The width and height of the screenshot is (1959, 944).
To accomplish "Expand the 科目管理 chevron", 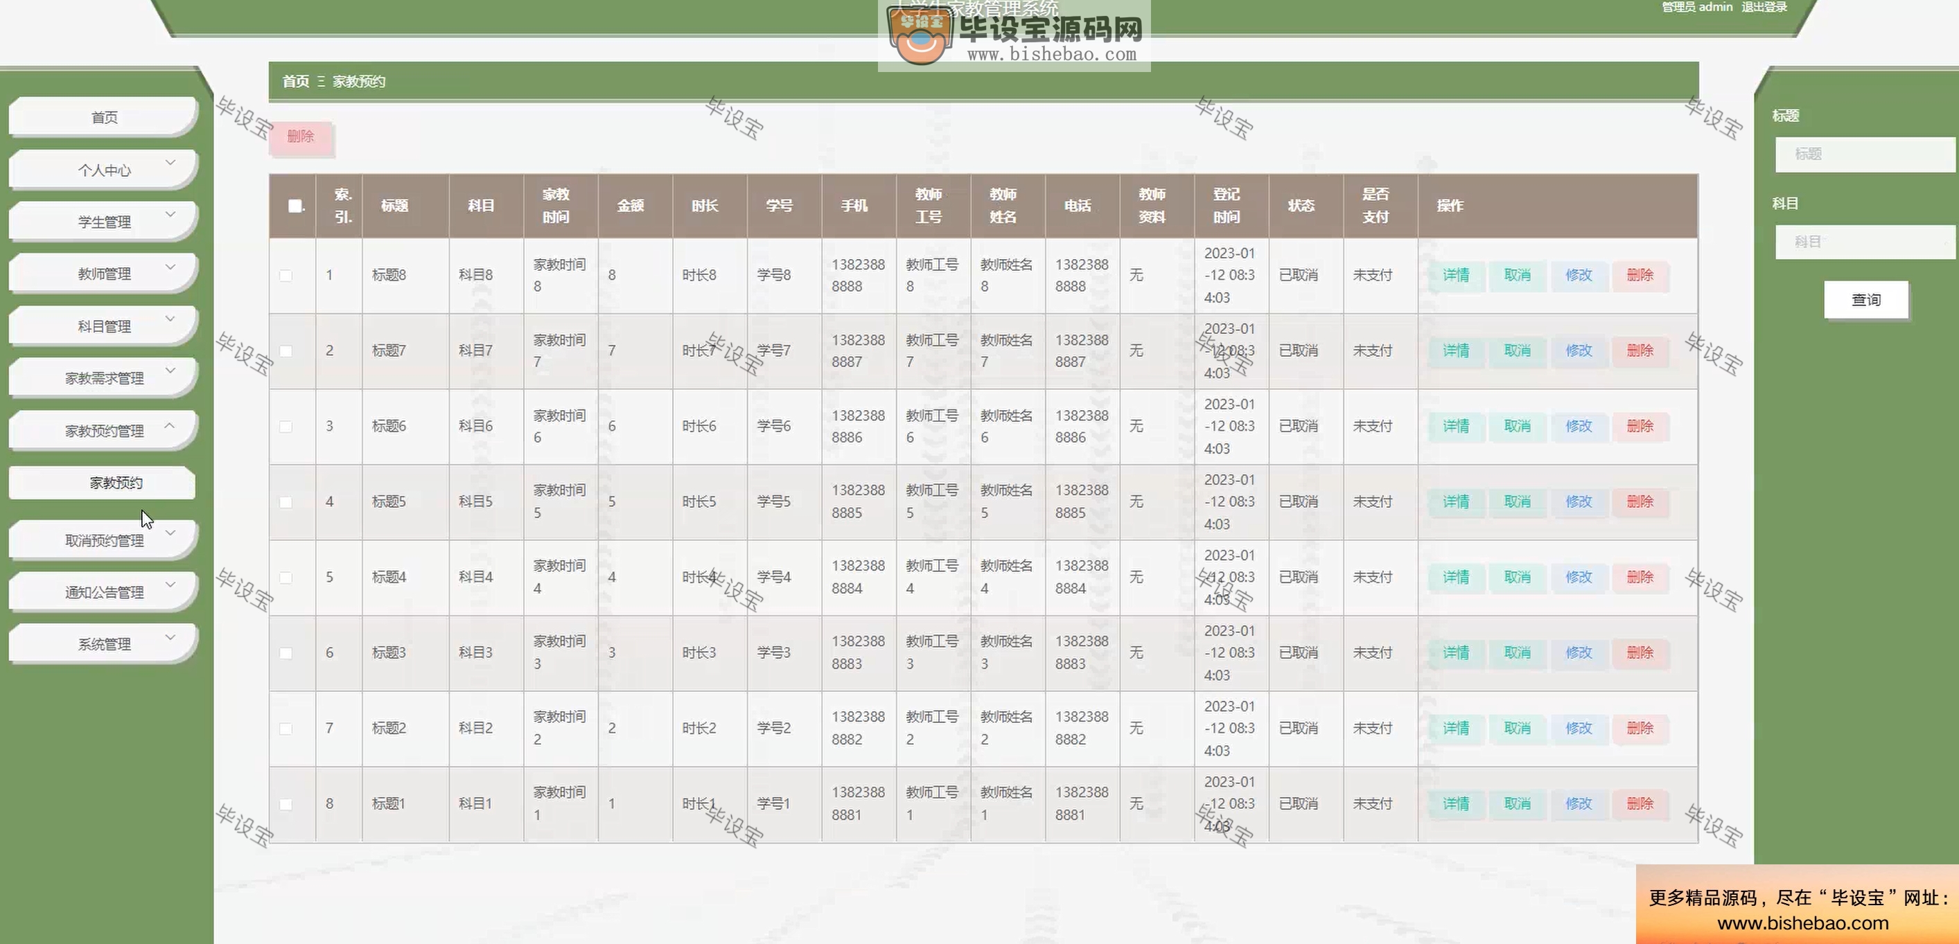I will (170, 319).
